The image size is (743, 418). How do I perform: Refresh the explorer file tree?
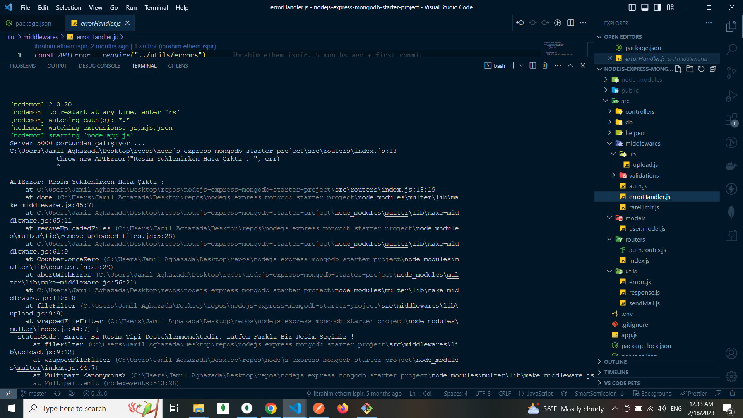click(701, 69)
